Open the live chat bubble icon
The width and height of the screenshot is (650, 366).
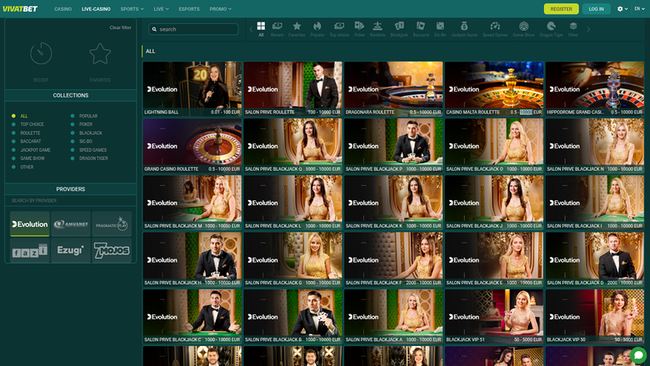click(x=638, y=355)
